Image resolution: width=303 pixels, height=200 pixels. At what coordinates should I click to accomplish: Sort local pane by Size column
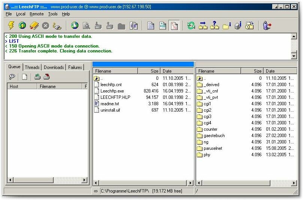pyautogui.click(x=149, y=71)
